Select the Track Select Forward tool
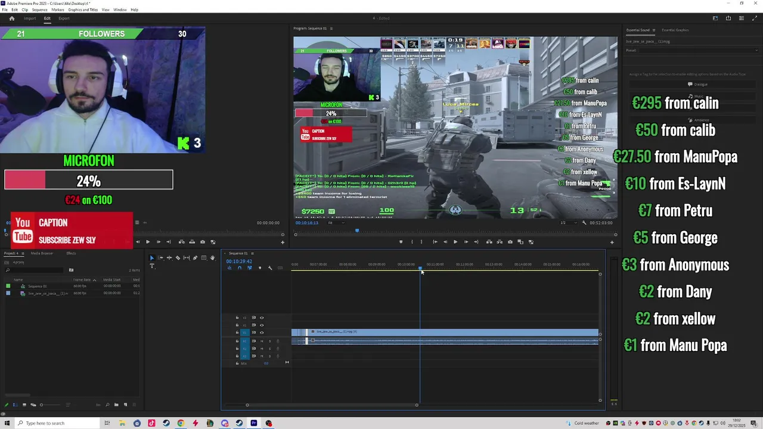Screen dimensions: 763x429 pos(160,258)
